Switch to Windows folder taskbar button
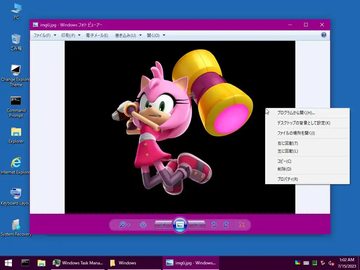The image size is (360, 270). tap(134, 263)
